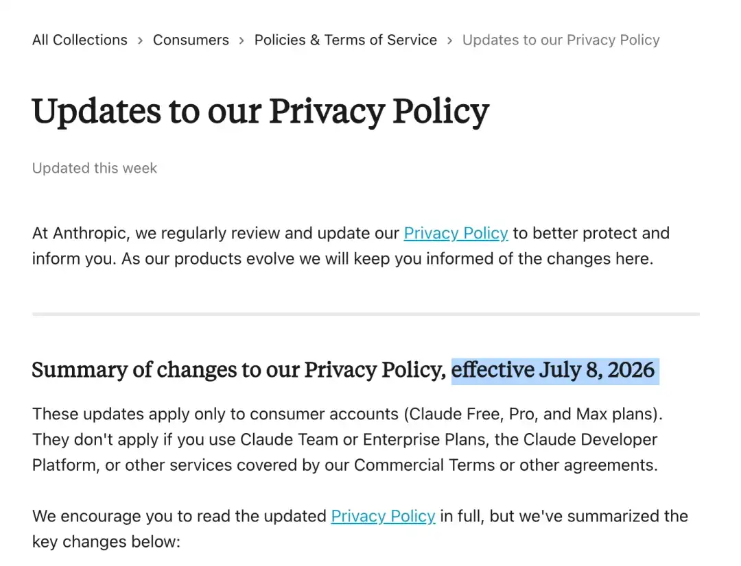Click the 'key changes below:' text

tap(106, 541)
